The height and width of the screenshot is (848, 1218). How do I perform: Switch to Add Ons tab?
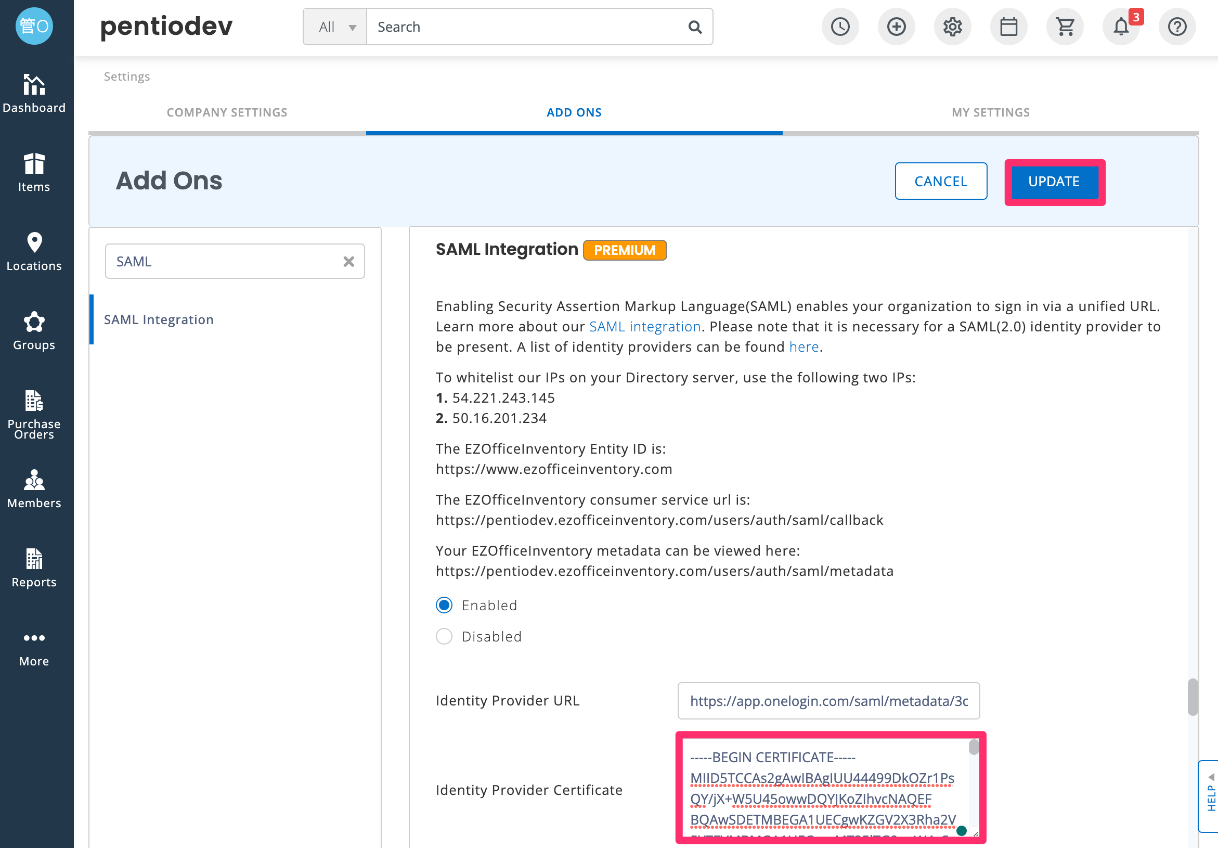pyautogui.click(x=574, y=112)
